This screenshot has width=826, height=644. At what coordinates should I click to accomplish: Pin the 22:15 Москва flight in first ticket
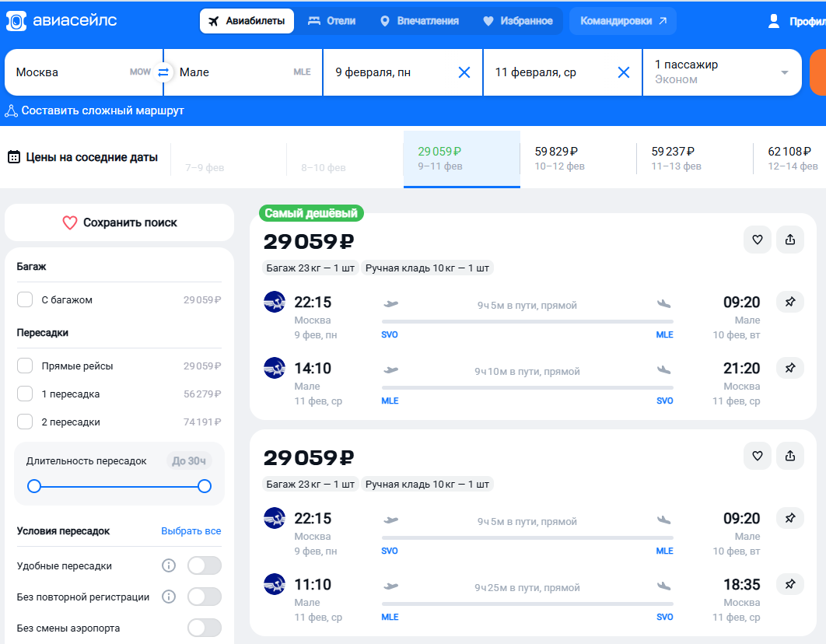tap(790, 303)
